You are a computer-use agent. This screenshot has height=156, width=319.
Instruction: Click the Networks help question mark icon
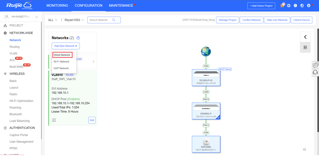pyautogui.click(x=78, y=38)
